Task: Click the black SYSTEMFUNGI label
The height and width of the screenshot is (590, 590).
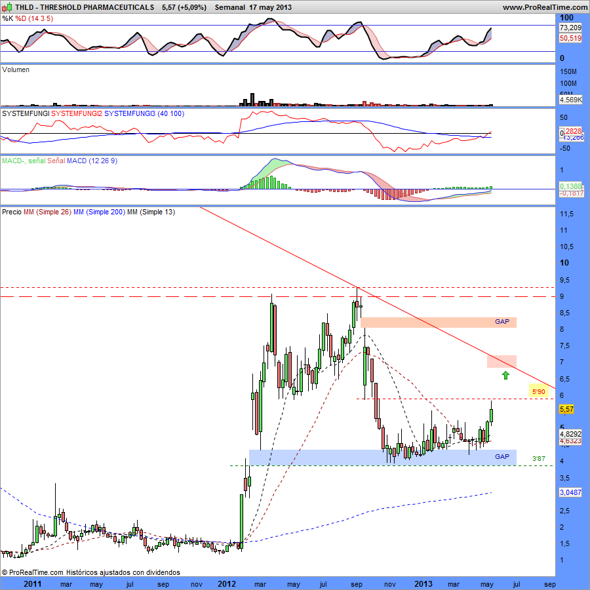Action: [26, 113]
